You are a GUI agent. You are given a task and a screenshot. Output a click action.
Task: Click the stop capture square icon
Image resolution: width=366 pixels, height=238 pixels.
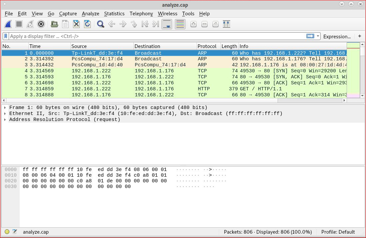tap(19, 24)
